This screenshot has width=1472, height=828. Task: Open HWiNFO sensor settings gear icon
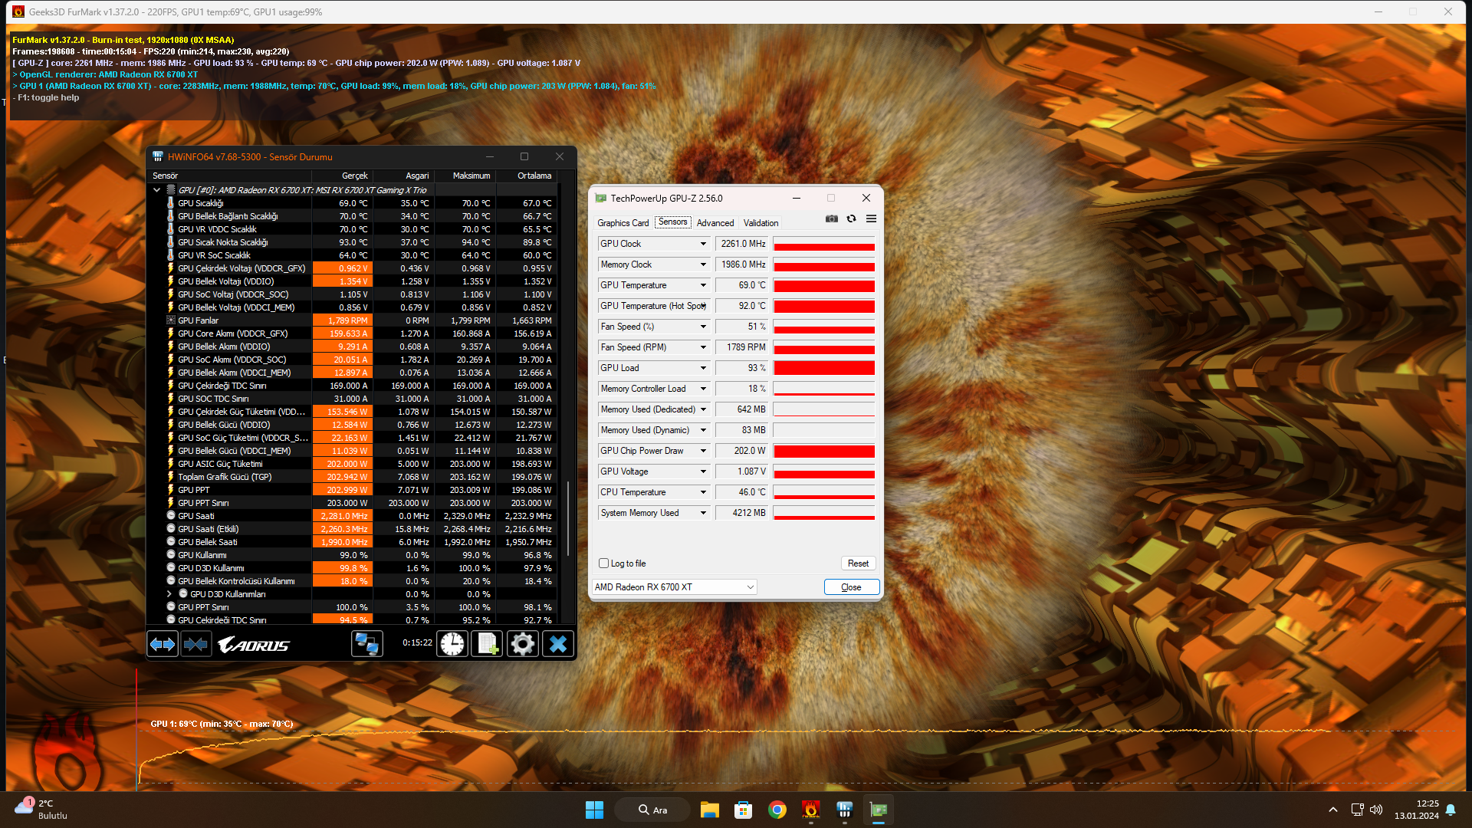522,644
